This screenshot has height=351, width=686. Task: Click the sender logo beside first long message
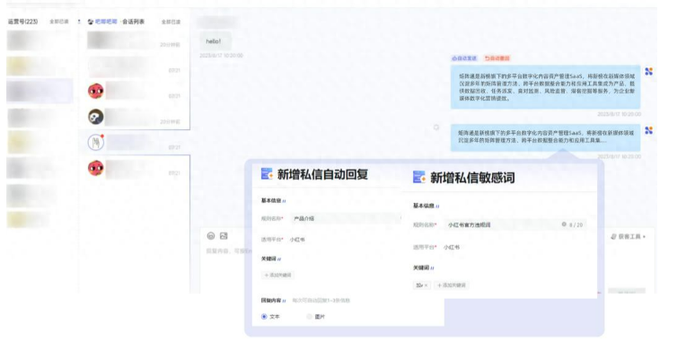coord(649,71)
